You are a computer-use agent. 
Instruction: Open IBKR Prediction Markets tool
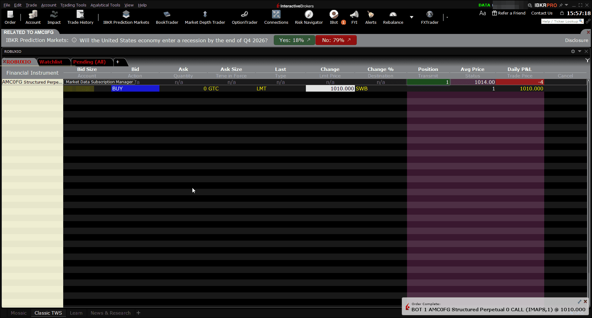pos(126,17)
